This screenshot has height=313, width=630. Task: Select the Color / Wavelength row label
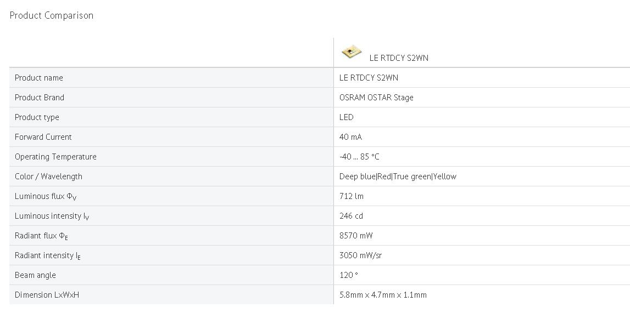pyautogui.click(x=48, y=177)
